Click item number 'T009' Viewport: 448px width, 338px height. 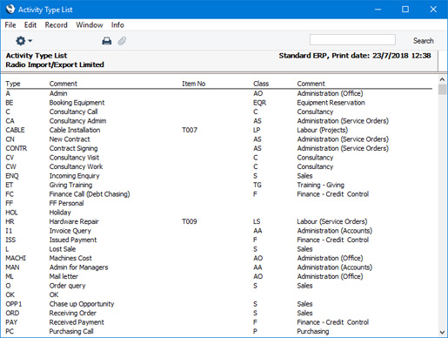(190, 221)
